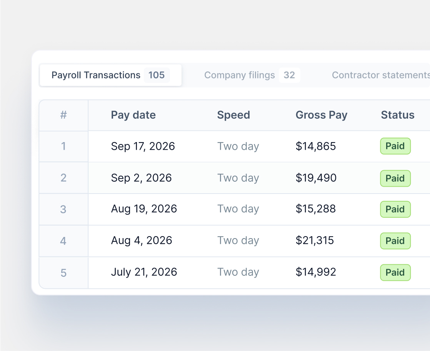Click row number 4

pyautogui.click(x=63, y=241)
